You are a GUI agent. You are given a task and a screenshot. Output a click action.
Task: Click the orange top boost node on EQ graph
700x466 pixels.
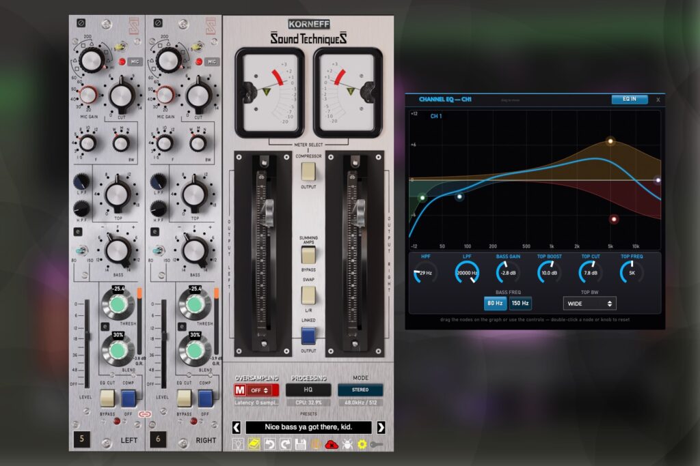[610, 141]
